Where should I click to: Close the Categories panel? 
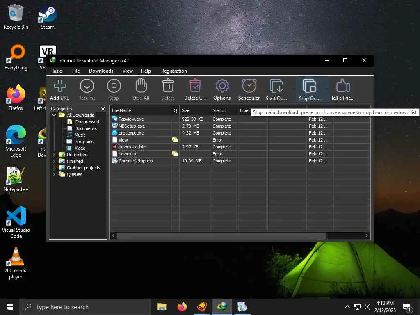tap(103, 109)
